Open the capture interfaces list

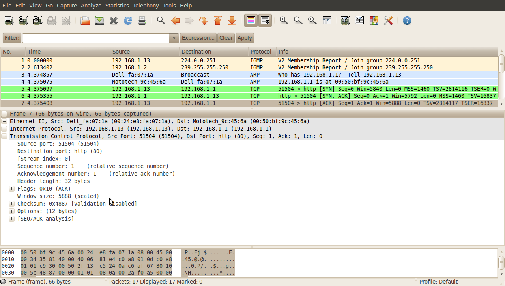point(9,20)
